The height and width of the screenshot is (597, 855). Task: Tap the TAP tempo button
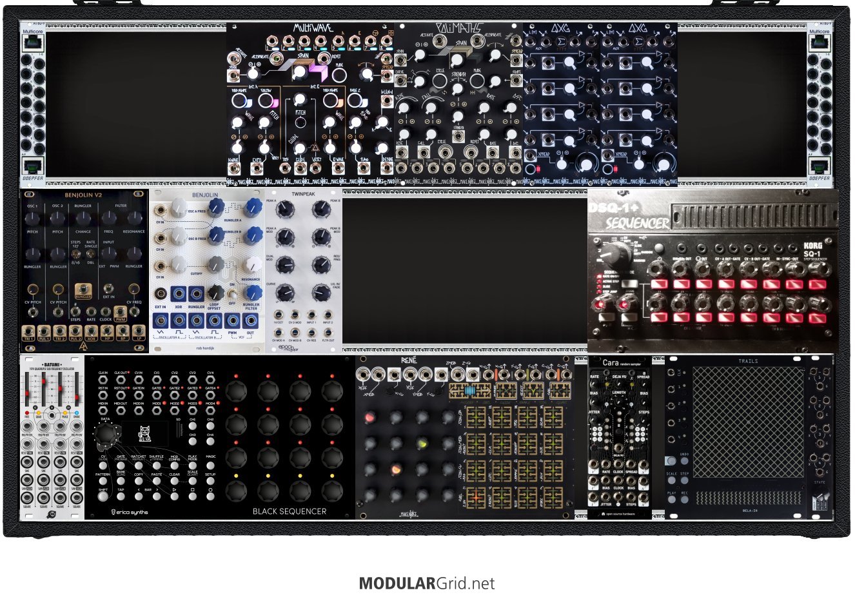pyautogui.click(x=121, y=497)
